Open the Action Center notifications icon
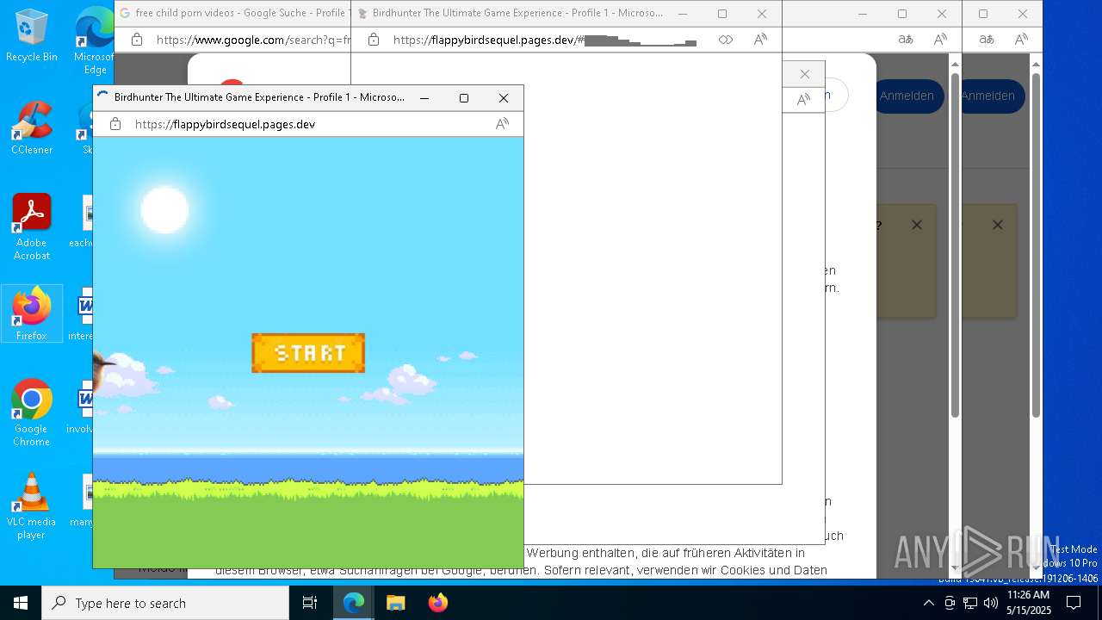This screenshot has height=620, width=1102. tap(1074, 603)
